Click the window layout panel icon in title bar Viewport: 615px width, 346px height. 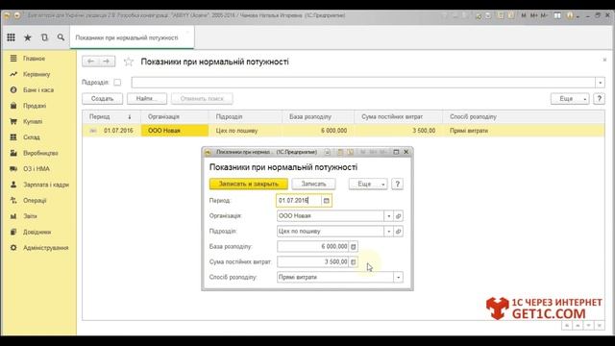pos(557,15)
